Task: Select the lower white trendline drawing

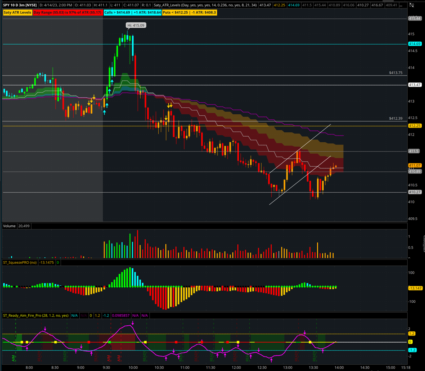Action: (x=300, y=180)
